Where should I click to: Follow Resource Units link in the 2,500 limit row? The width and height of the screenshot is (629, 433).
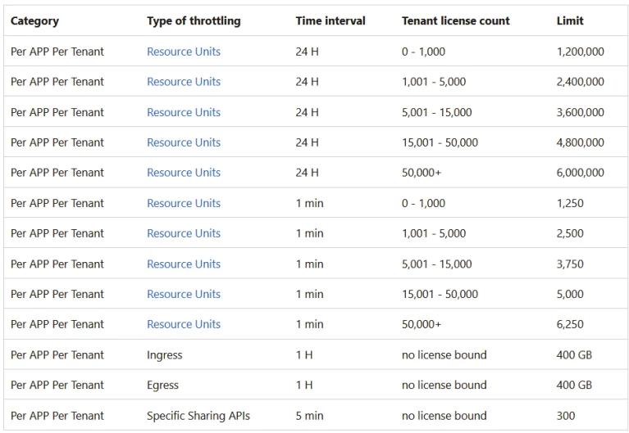click(x=184, y=233)
